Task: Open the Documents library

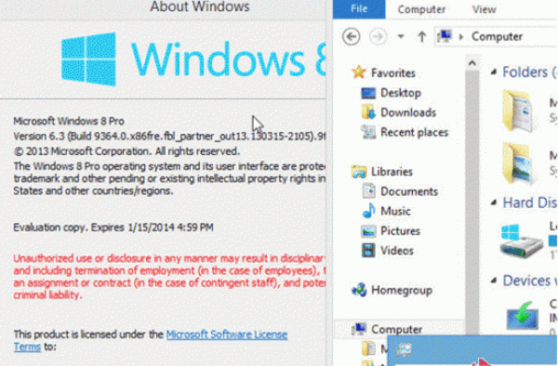Action: pyautogui.click(x=409, y=191)
